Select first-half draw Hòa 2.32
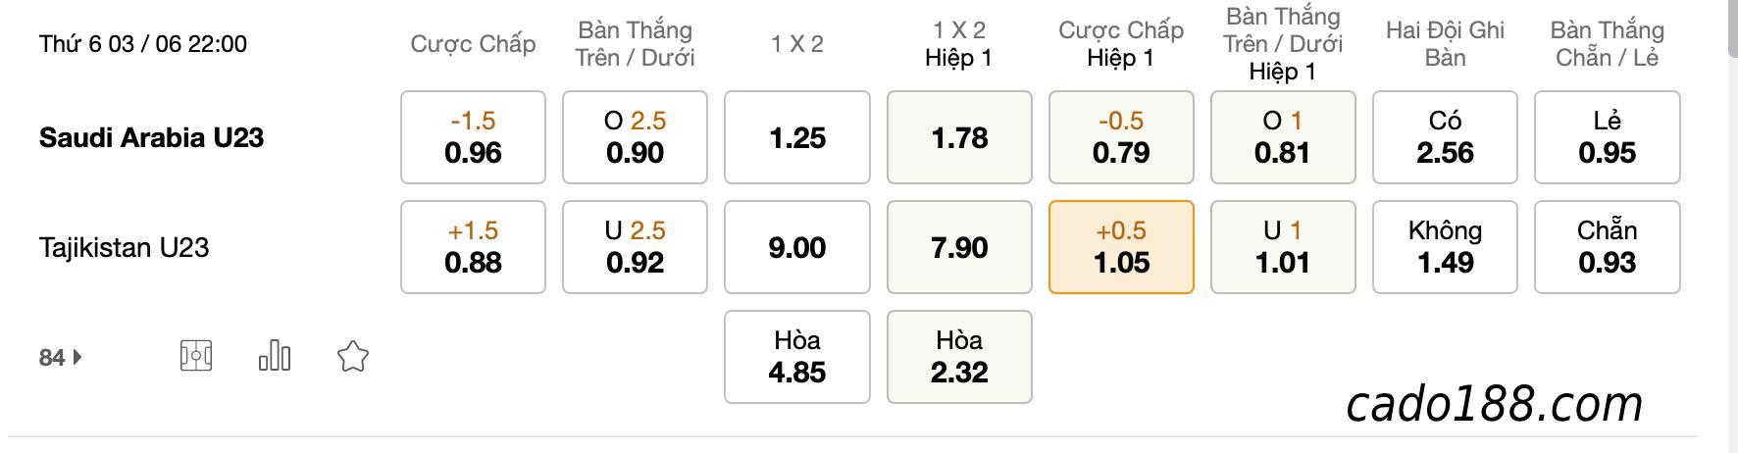 (959, 357)
